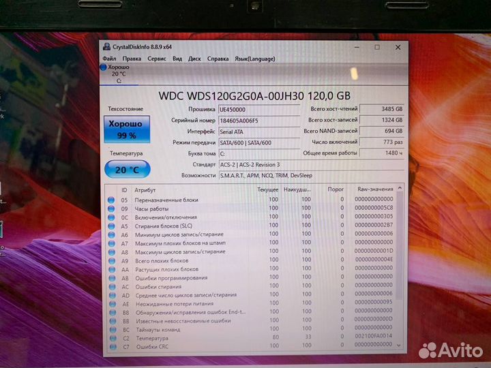
Task: Open the Вид menu
Action: coord(177,59)
